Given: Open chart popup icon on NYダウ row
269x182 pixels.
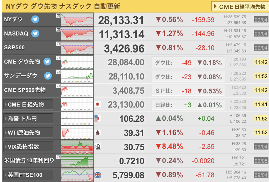Looking at the screenshot, I should coord(58,16).
